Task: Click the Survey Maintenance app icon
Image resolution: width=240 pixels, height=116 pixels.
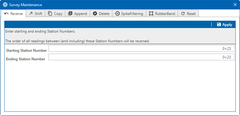Action: point(5,5)
